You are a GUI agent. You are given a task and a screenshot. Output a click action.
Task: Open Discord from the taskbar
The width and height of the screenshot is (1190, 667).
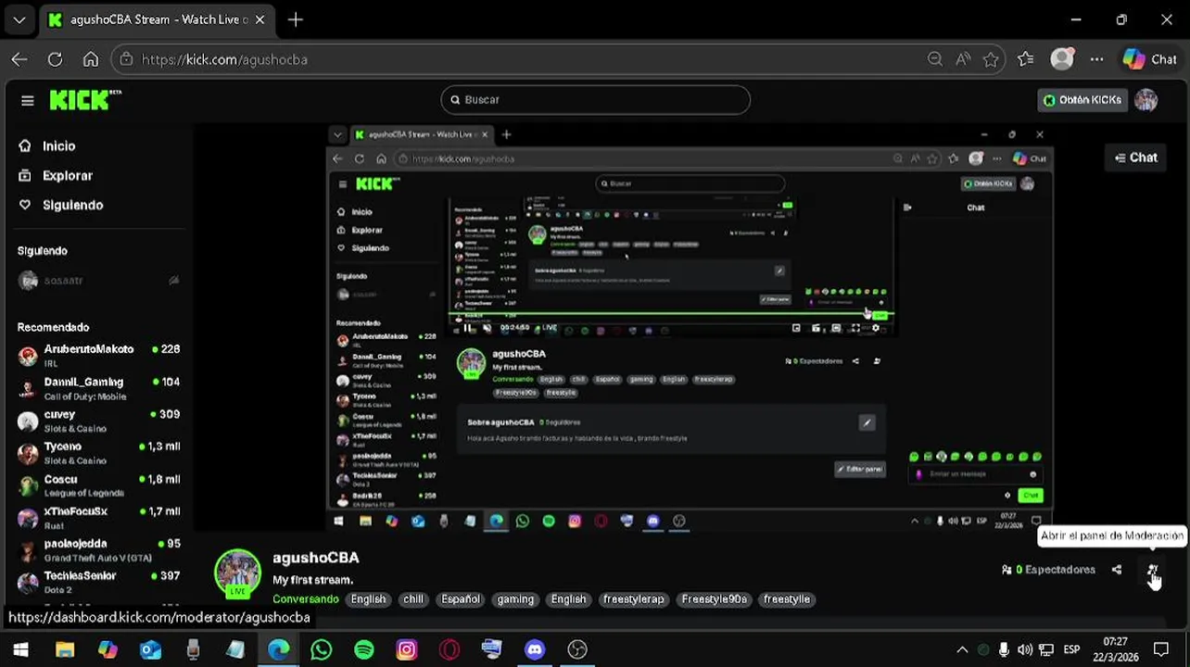(535, 649)
